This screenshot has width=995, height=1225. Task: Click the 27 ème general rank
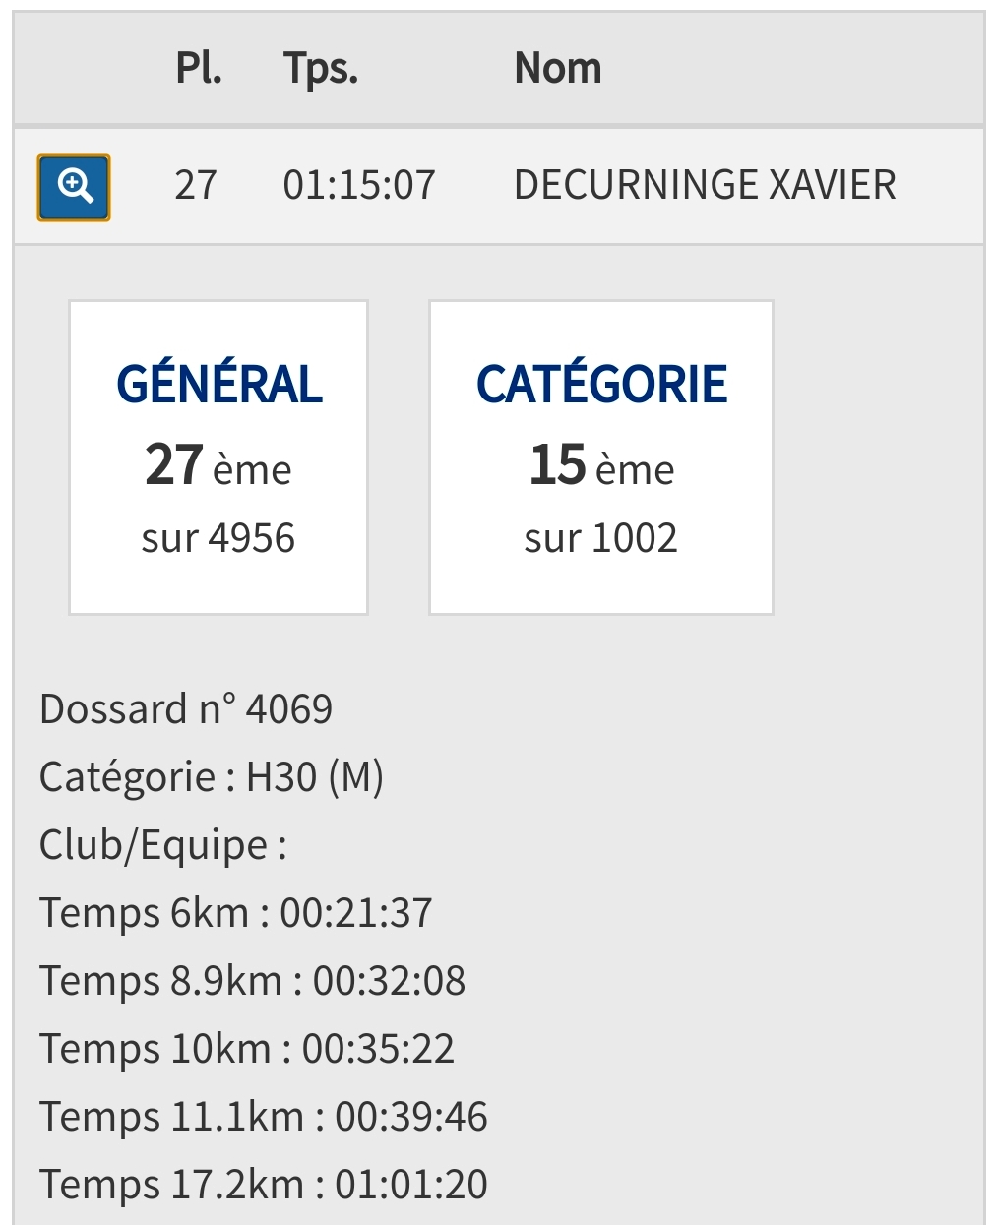click(218, 465)
